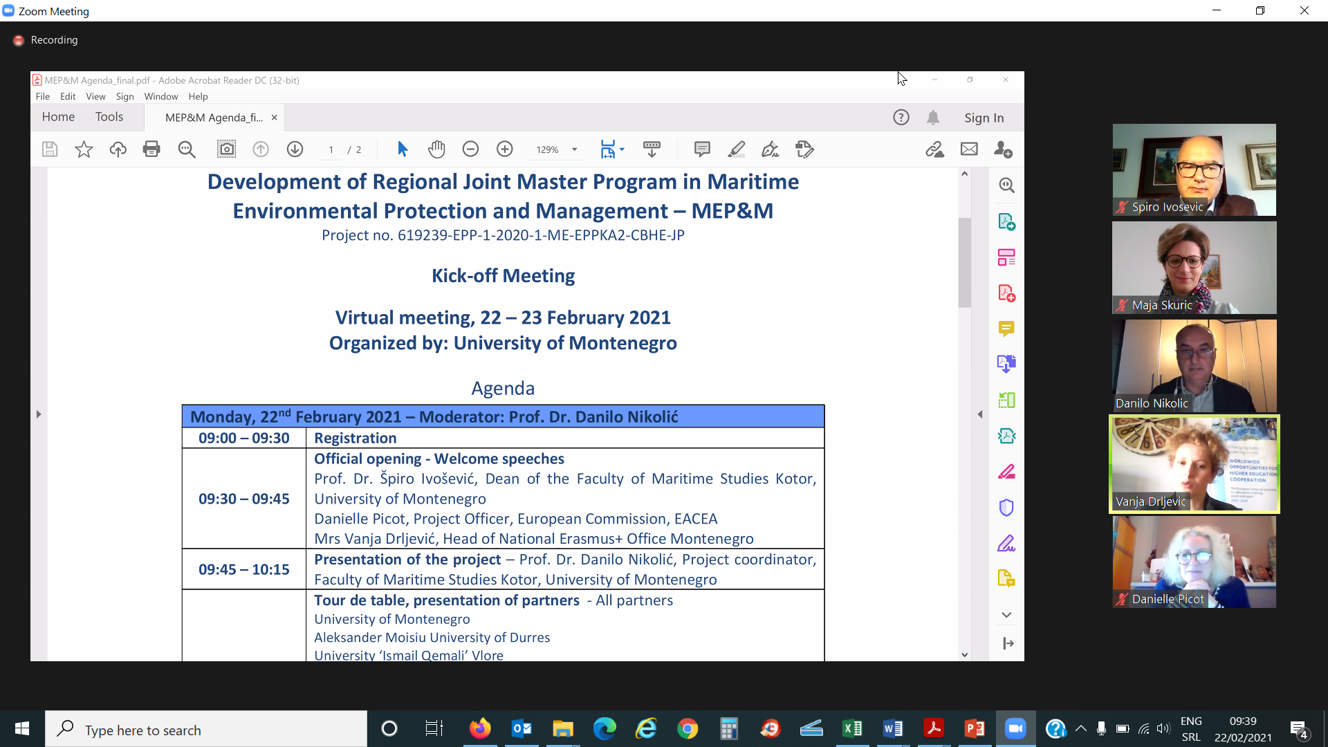Screen dimensions: 1328x747
Task: Zoom out with the minus circle icon
Action: [x=470, y=149]
